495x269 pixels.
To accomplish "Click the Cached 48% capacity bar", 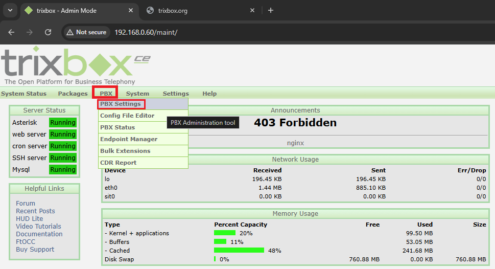I will point(239,250).
